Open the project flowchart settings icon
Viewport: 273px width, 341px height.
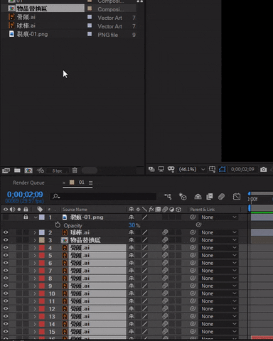(41, 170)
